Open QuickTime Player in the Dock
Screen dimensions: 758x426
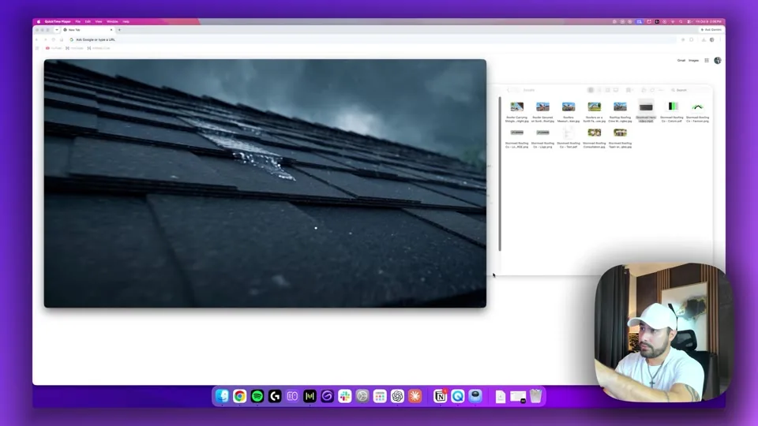(x=458, y=396)
